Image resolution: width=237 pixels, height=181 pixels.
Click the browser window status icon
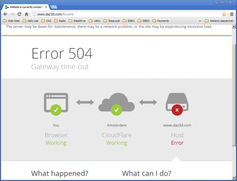tap(56, 104)
